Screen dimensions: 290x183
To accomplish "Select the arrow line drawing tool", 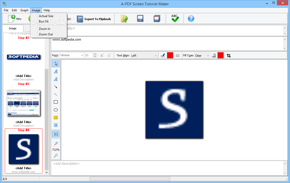I will [x=56, y=87].
